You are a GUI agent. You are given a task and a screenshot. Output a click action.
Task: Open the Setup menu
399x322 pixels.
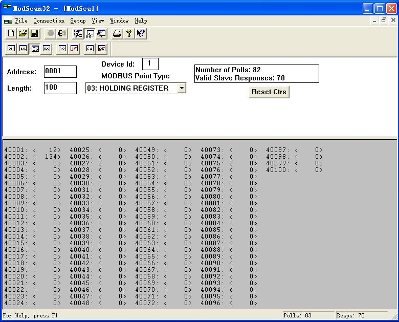click(78, 21)
